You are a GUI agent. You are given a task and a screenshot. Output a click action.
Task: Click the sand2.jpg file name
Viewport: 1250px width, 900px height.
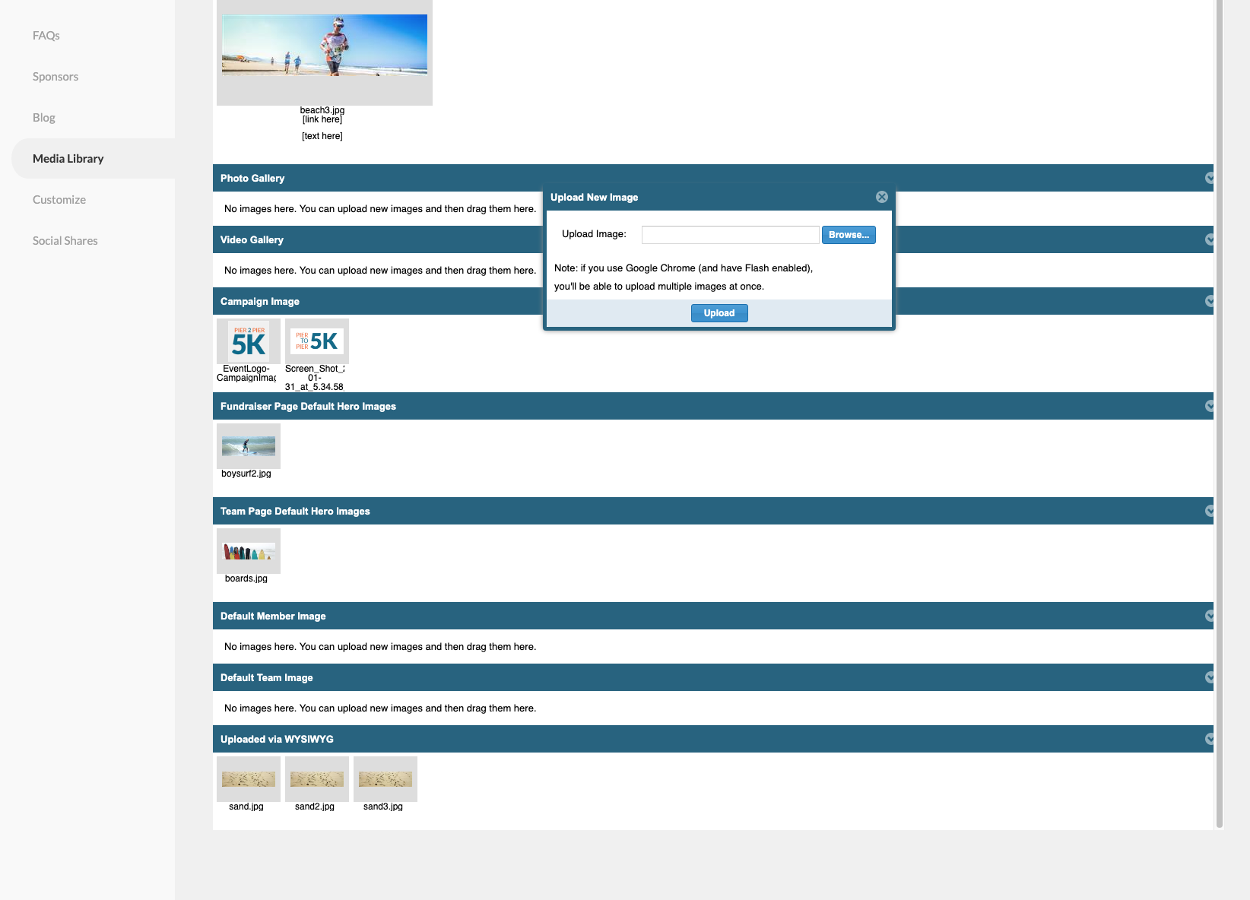point(315,807)
